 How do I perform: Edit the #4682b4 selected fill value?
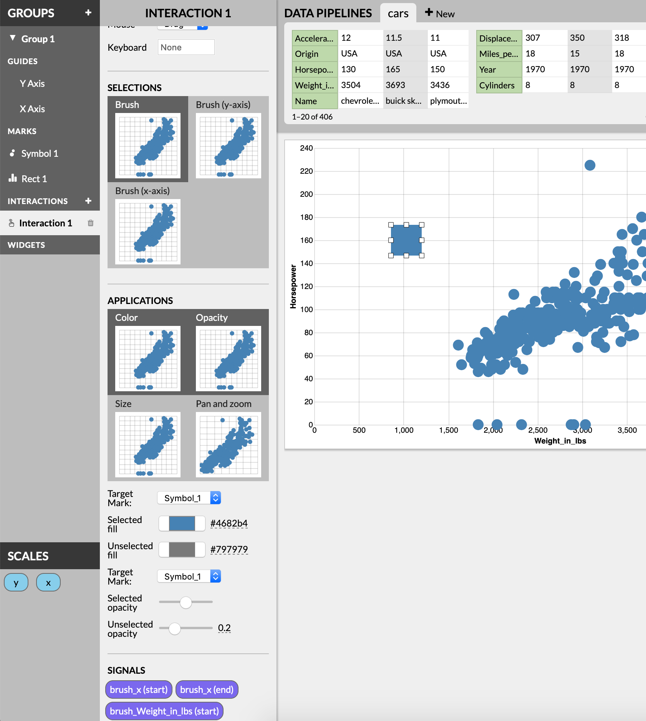tap(229, 523)
